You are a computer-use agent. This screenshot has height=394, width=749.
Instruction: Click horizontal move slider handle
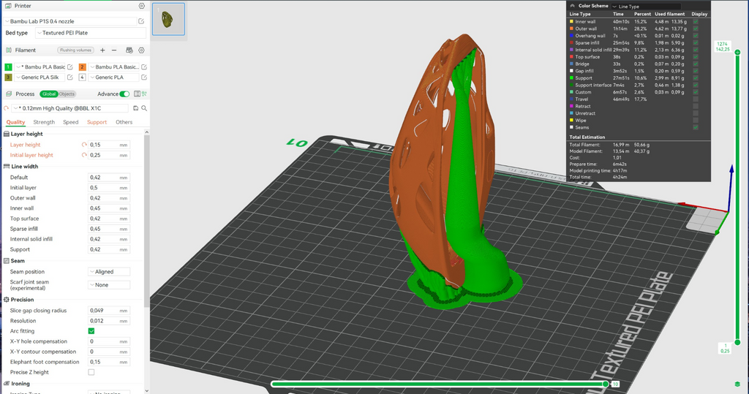pyautogui.click(x=606, y=384)
